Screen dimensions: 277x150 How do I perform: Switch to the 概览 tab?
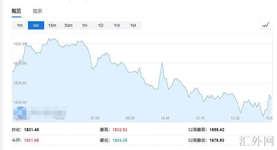coord(16,11)
